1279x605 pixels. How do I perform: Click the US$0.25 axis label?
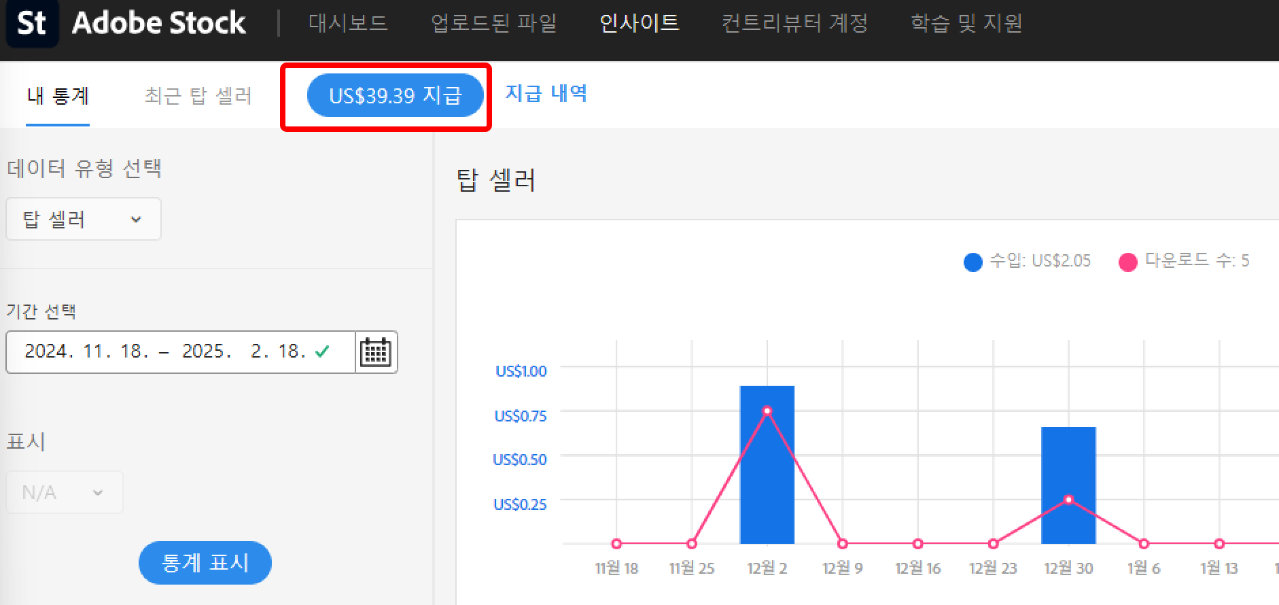[x=520, y=504]
